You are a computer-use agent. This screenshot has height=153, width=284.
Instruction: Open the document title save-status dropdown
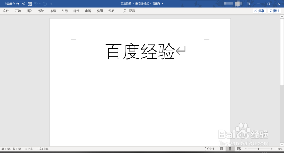pyautogui.click(x=162, y=4)
